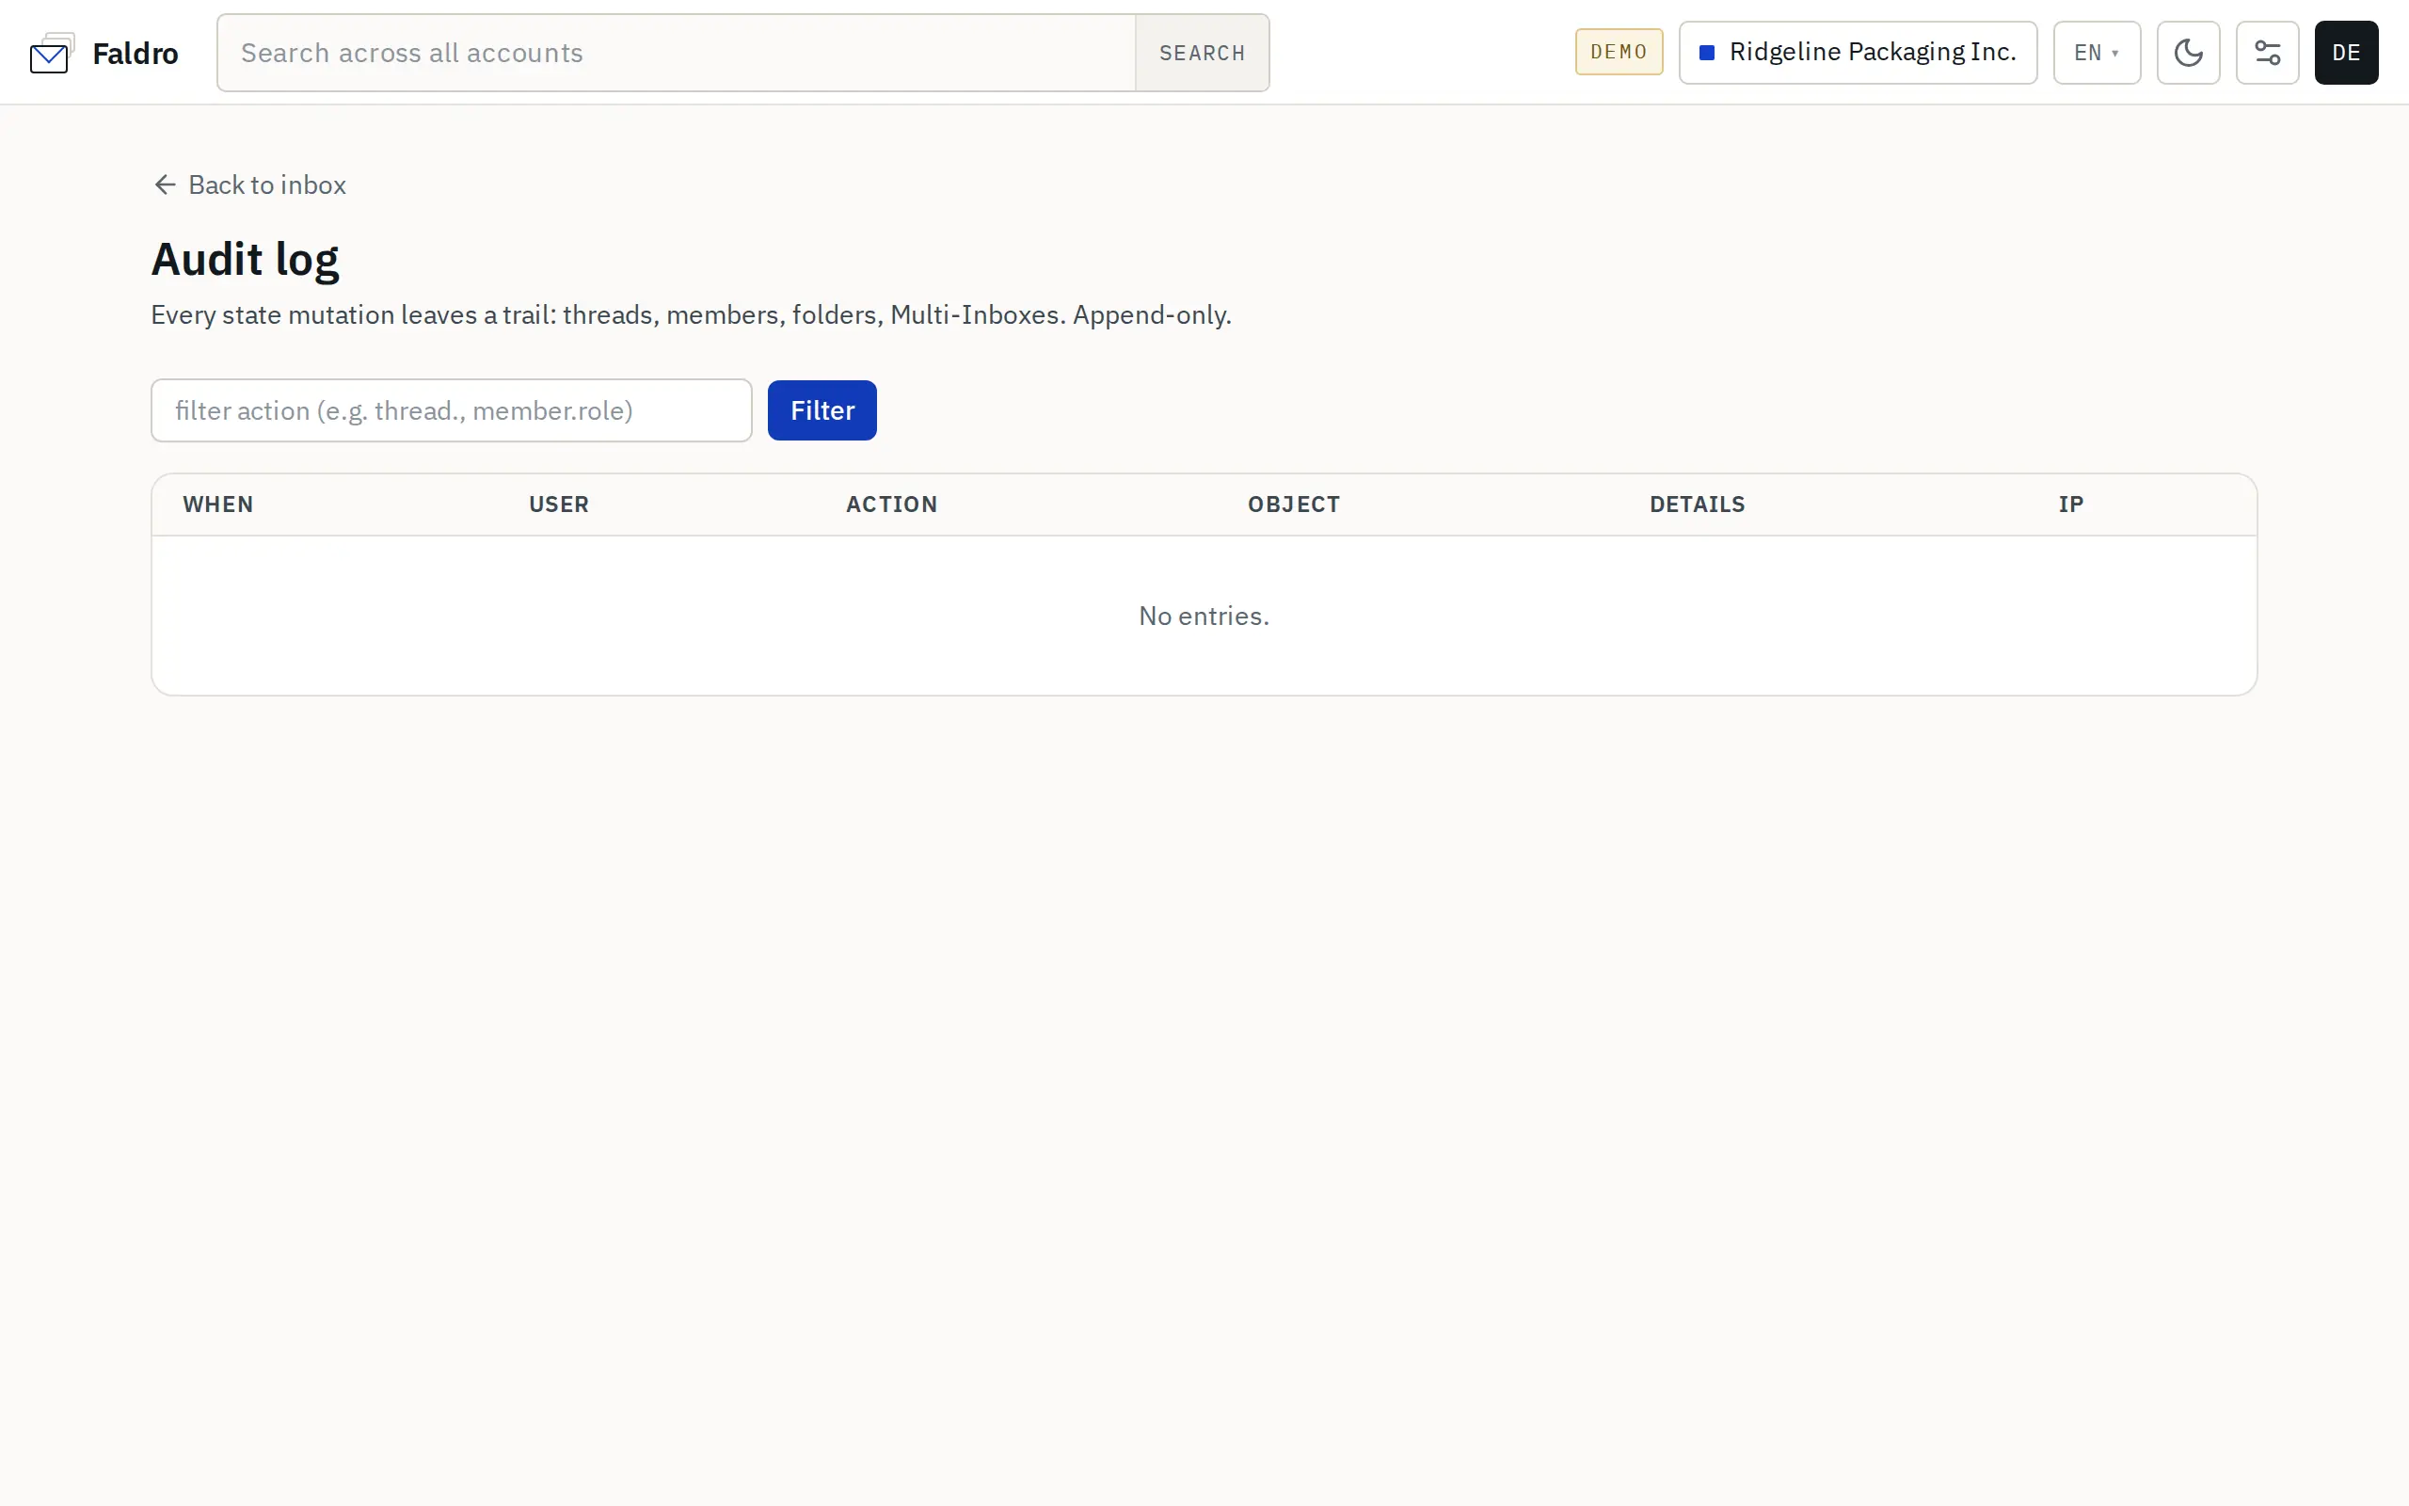The height and width of the screenshot is (1506, 2409).
Task: Click the DETAILS column header
Action: pyautogui.click(x=1697, y=504)
